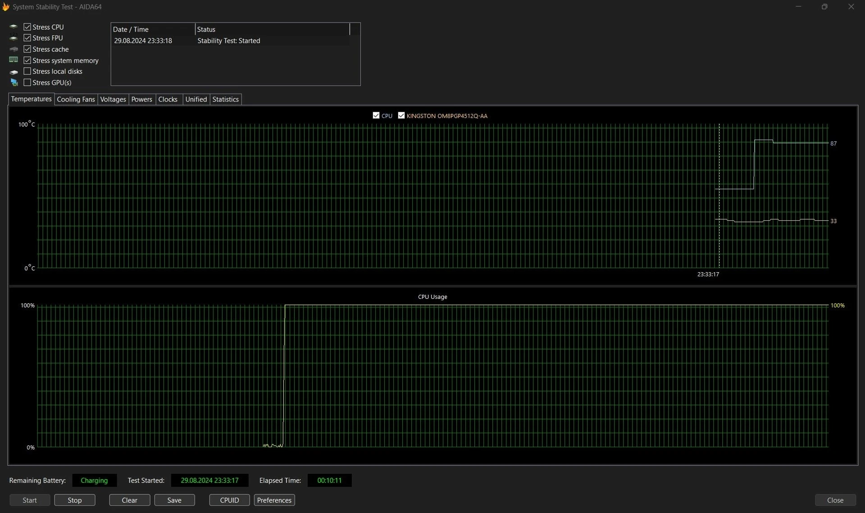The height and width of the screenshot is (513, 865).
Task: Open the Voltages tab
Action: (x=113, y=99)
